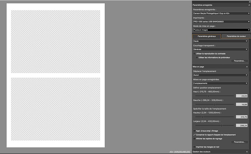Toggle Conserver le rapport d'aspect de l'emplacement
The height and width of the screenshot is (154, 251).
pos(194,135)
